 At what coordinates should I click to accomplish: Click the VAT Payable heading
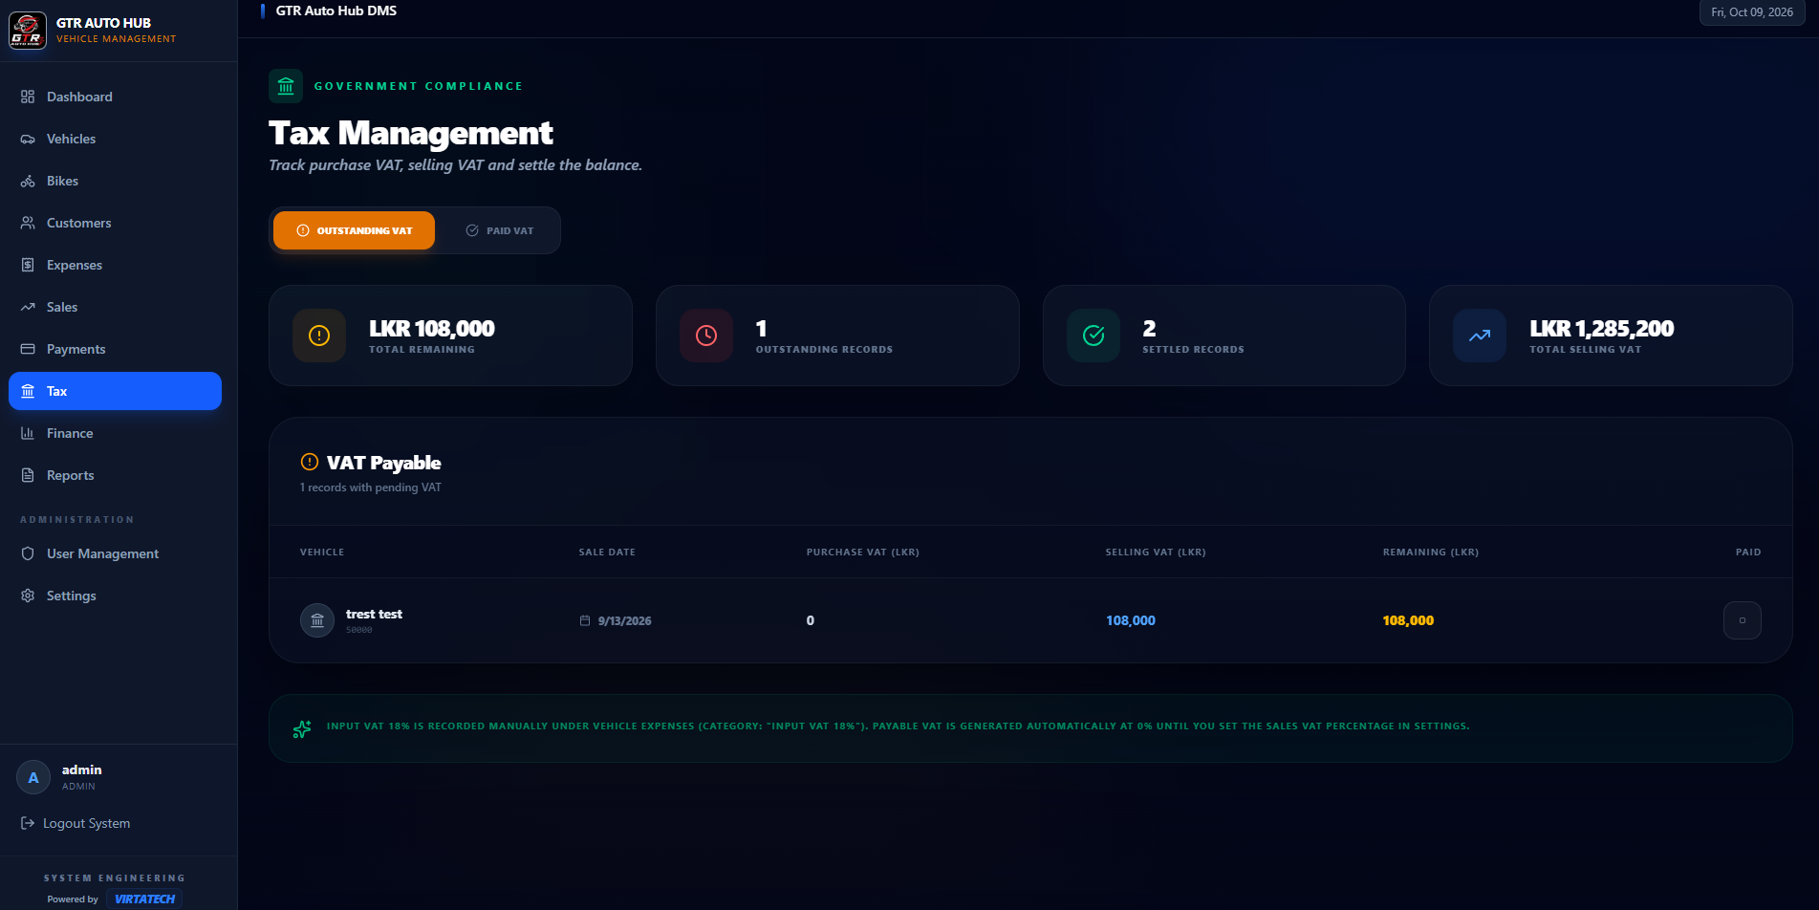coord(383,463)
